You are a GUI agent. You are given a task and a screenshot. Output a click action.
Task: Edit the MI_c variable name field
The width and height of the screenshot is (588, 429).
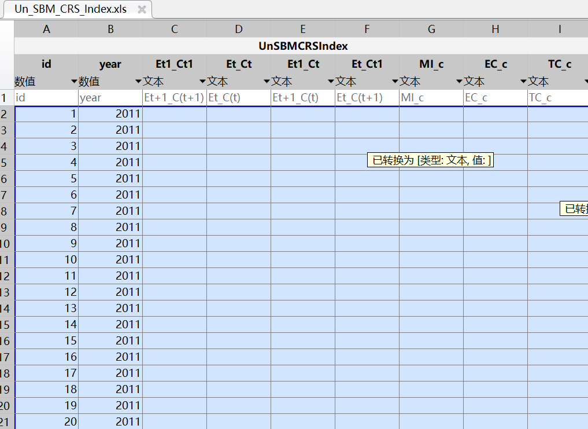tap(431, 64)
